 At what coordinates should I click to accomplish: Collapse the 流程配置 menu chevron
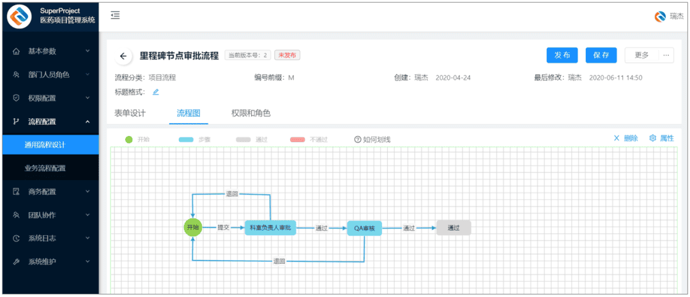[x=88, y=121]
